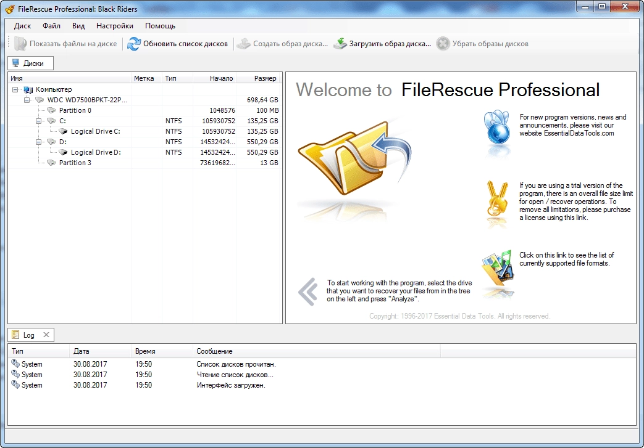Viewport: 644px width, 448px height.
Task: Sort by Размер column header
Action: tap(259, 78)
